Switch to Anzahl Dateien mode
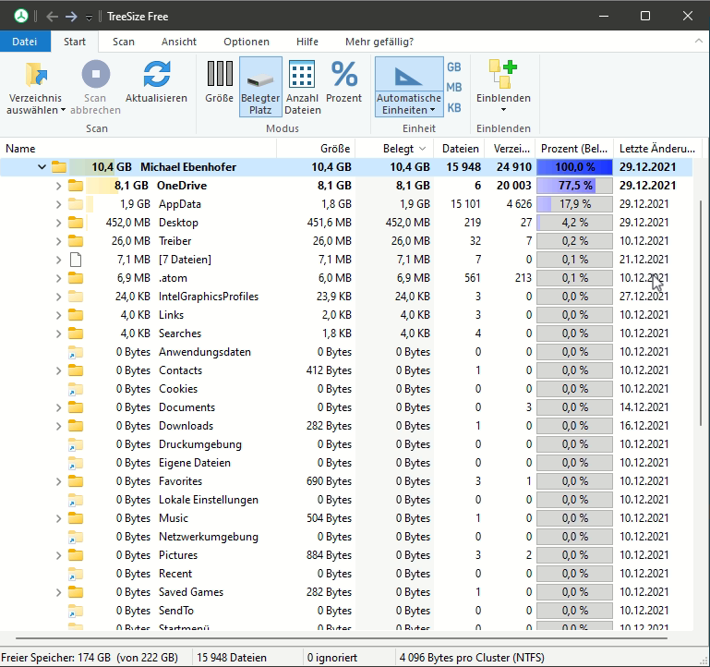This screenshot has width=710, height=667. [303, 87]
